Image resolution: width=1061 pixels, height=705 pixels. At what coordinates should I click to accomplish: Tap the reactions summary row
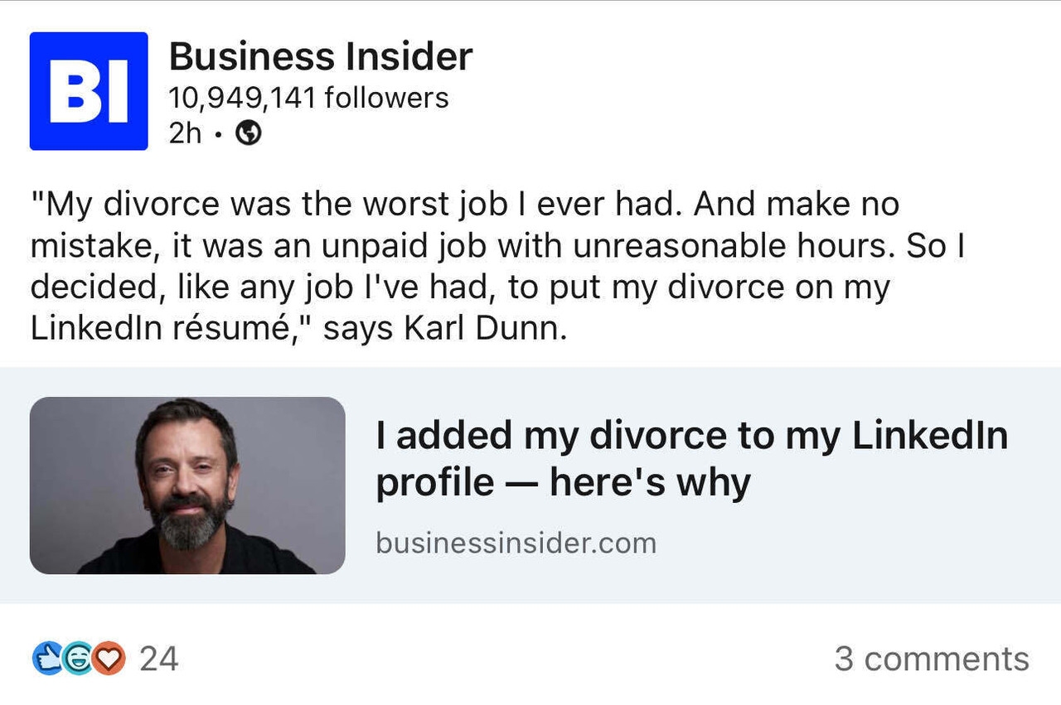click(x=99, y=659)
